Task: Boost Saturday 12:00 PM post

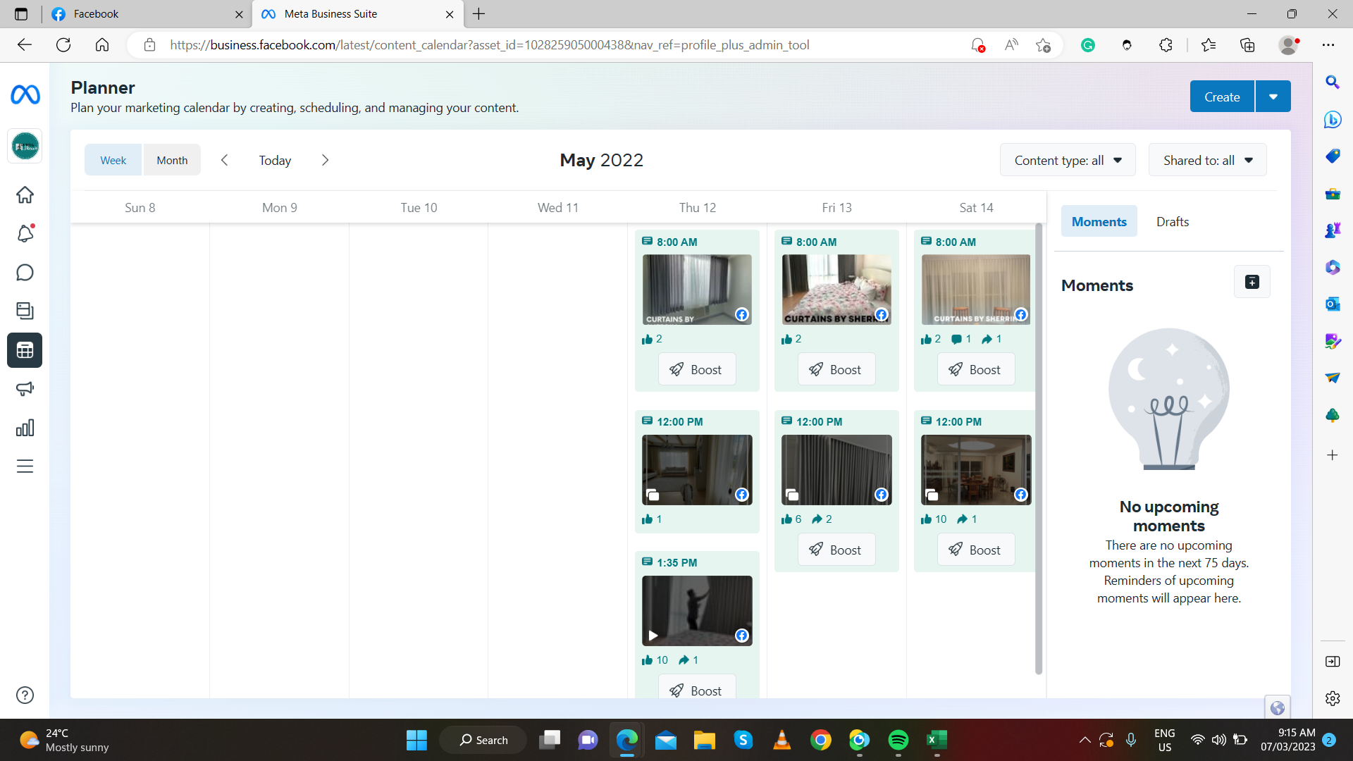Action: [x=975, y=550]
